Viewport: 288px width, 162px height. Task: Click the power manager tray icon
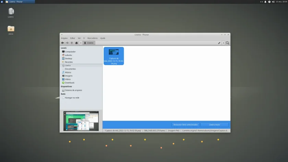269,2
